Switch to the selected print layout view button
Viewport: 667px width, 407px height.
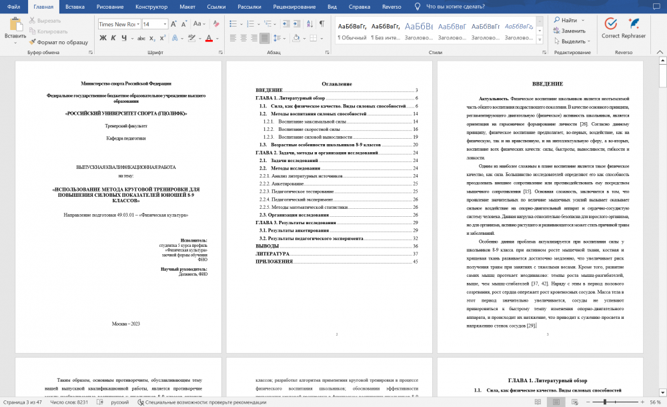(556, 402)
